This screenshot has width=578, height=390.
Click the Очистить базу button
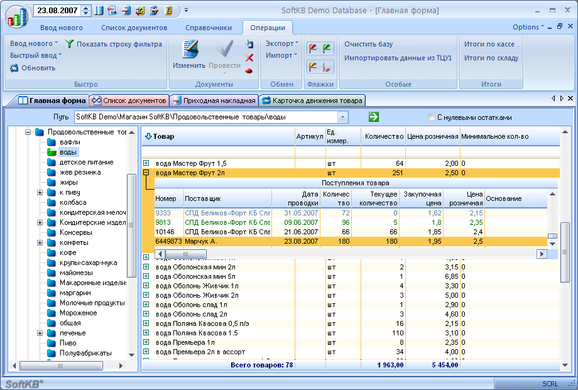pyautogui.click(x=369, y=44)
